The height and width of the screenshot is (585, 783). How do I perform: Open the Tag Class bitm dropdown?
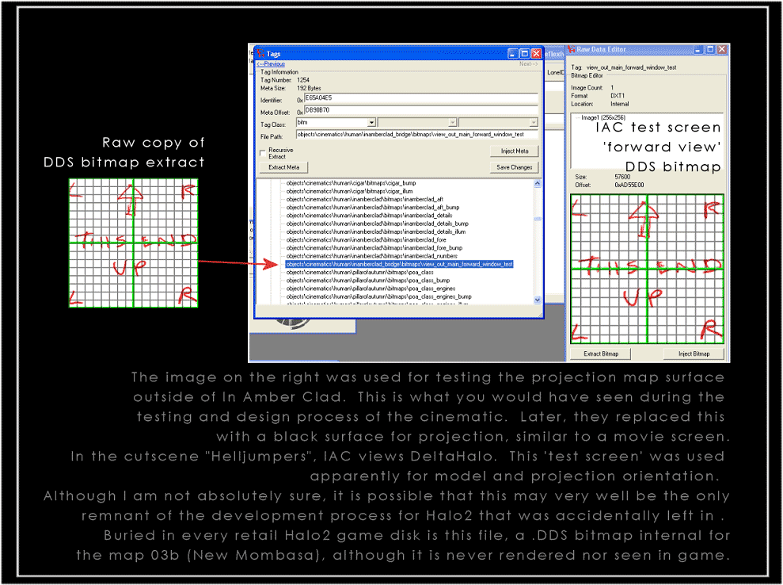(371, 123)
